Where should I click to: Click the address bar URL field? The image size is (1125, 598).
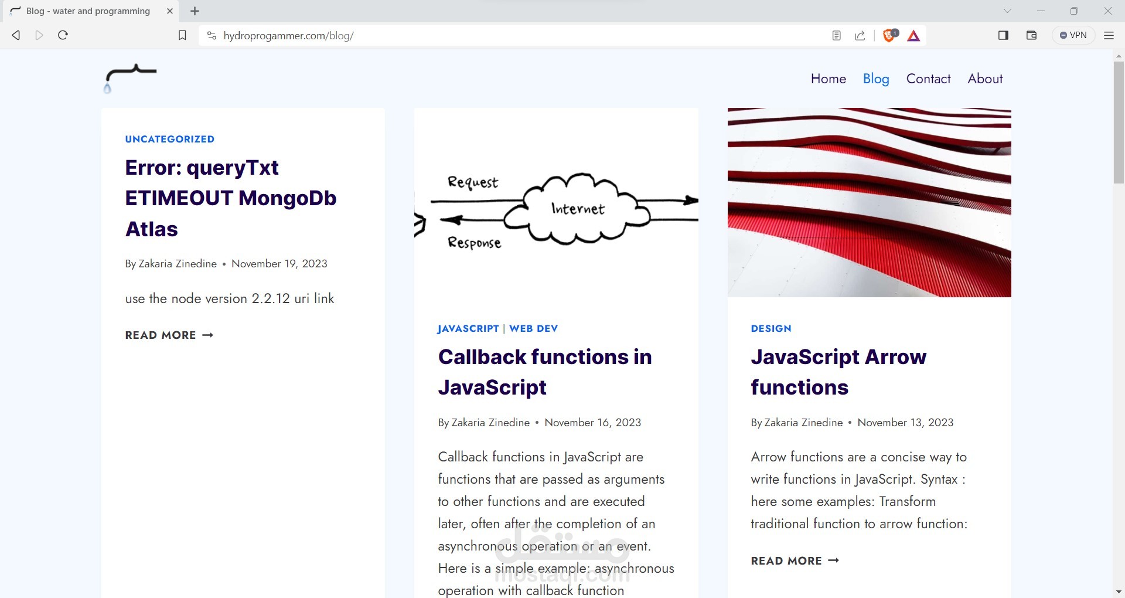(516, 36)
